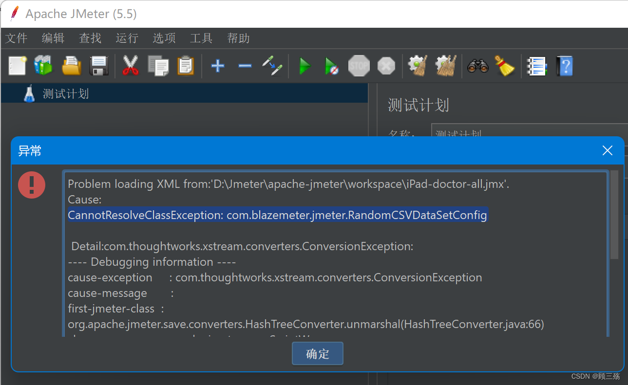The height and width of the screenshot is (385, 628).
Task: Open Search with the binoculars icon
Action: point(477,65)
